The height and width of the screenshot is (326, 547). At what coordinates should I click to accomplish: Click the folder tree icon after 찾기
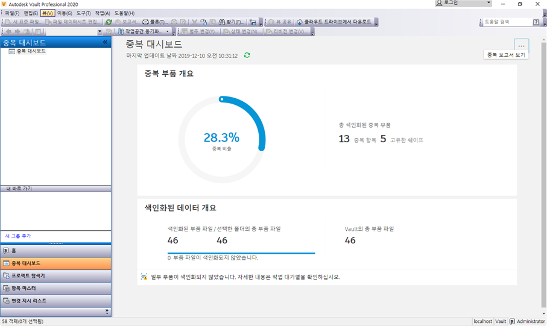253,22
